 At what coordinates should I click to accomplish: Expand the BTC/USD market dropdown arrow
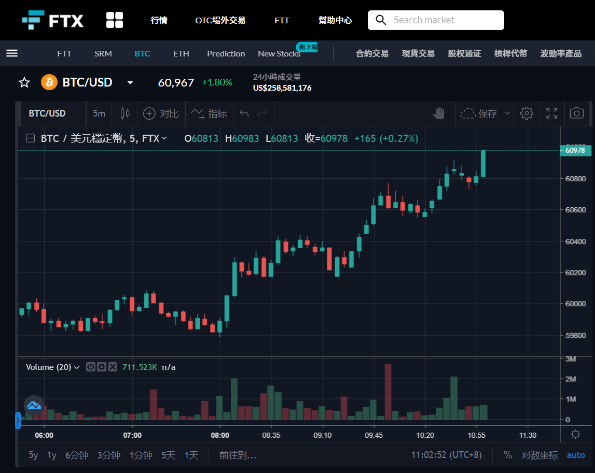point(130,82)
